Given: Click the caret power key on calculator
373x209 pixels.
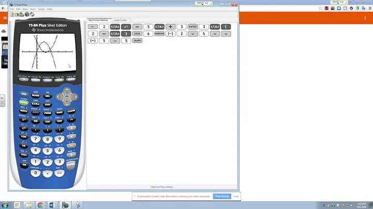Looking at the screenshot, I should [x=71, y=120].
